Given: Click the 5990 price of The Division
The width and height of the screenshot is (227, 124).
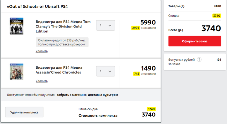Looking at the screenshot, I should click(148, 22).
